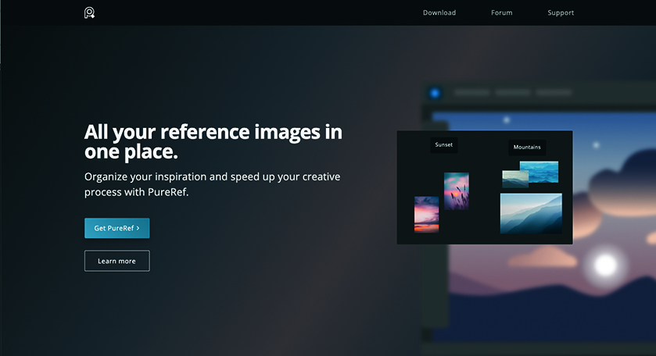Viewport: 656px width, 356px height.
Task: Click the pink sunset lake thumbnail
Action: click(427, 215)
